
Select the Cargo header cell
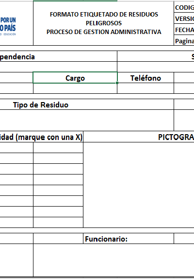[75, 78]
